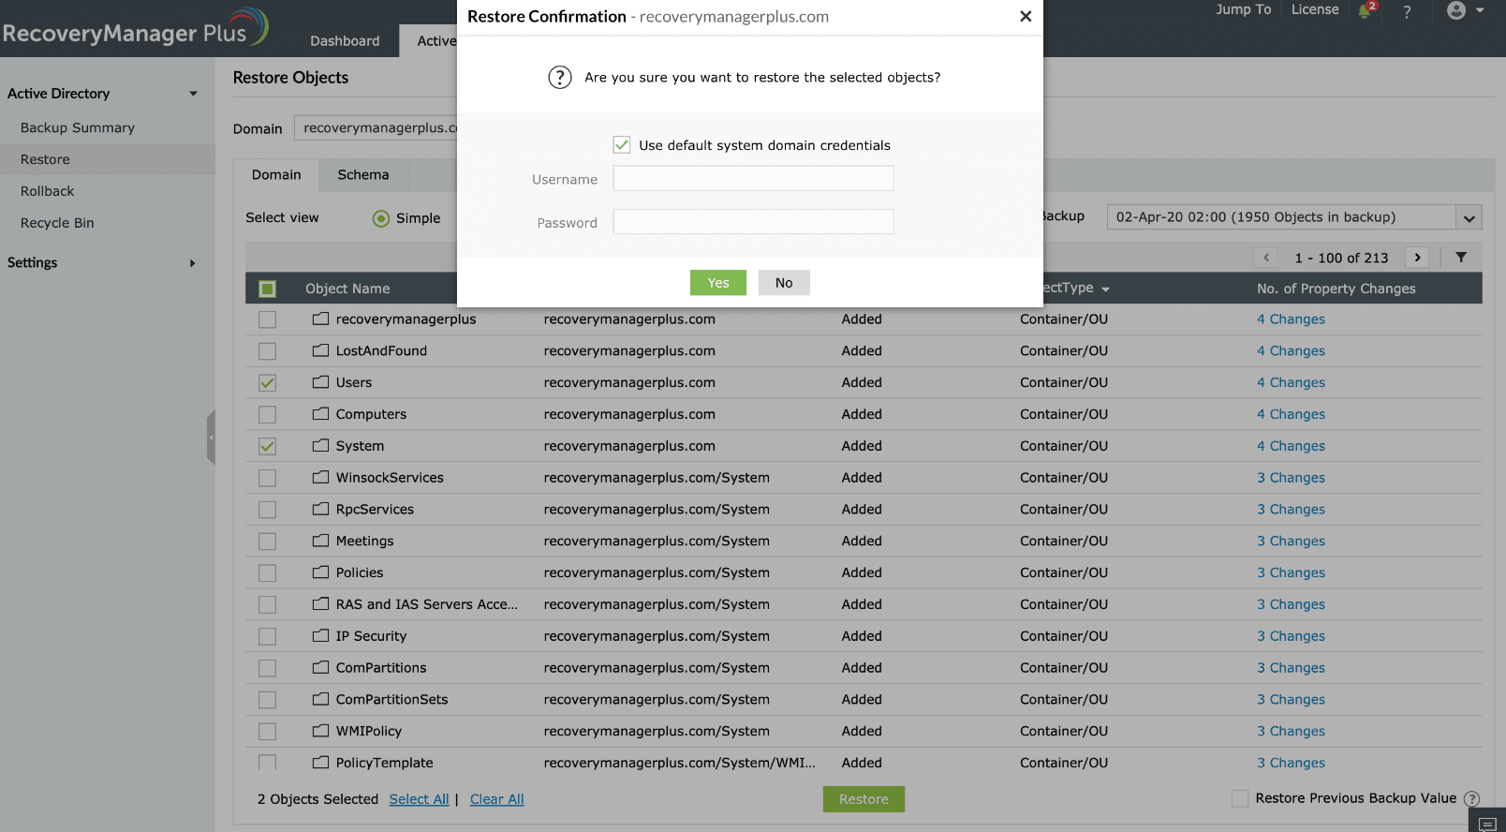Open the Object Type column sort dropdown

(x=1106, y=290)
